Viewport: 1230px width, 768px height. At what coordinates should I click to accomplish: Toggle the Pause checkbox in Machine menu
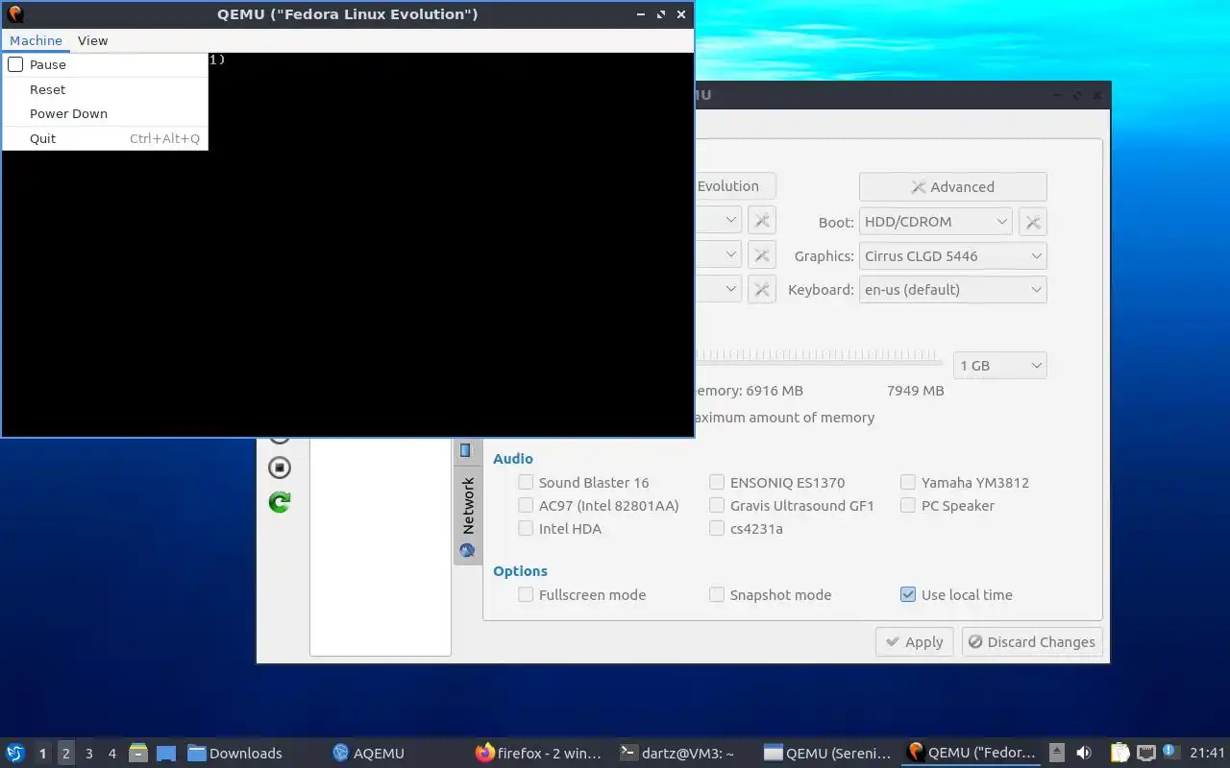click(15, 64)
